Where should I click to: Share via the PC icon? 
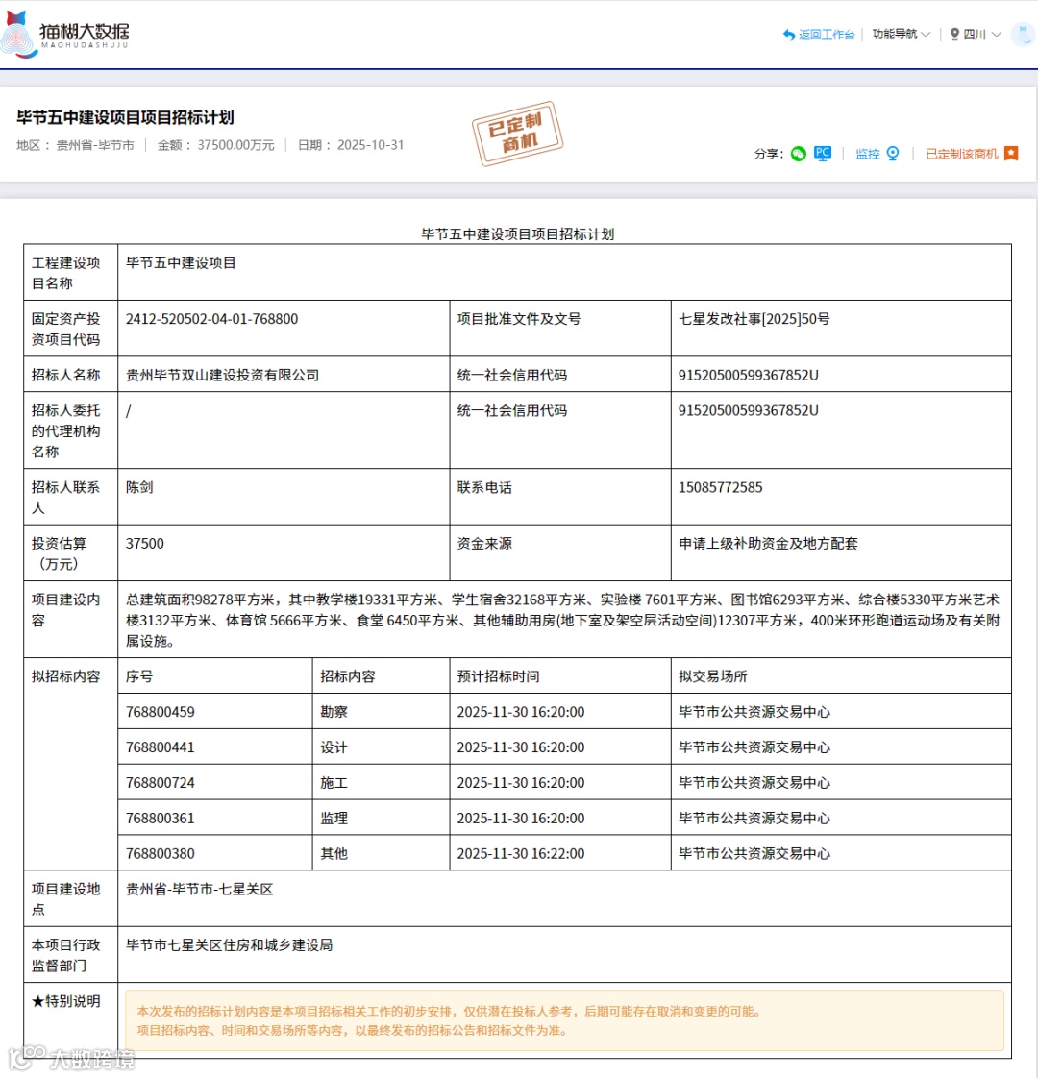823,154
